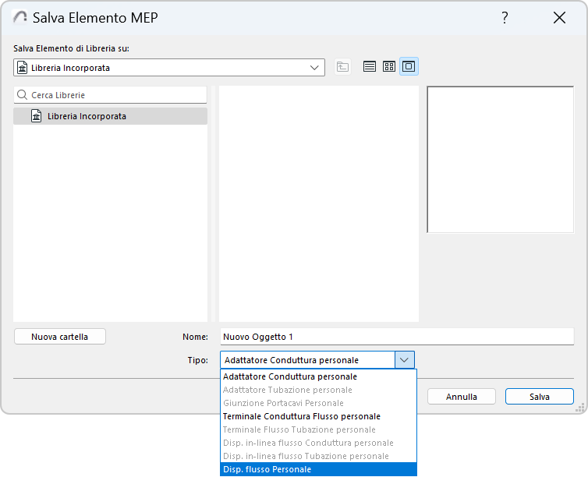Click the Salva button

click(539, 397)
